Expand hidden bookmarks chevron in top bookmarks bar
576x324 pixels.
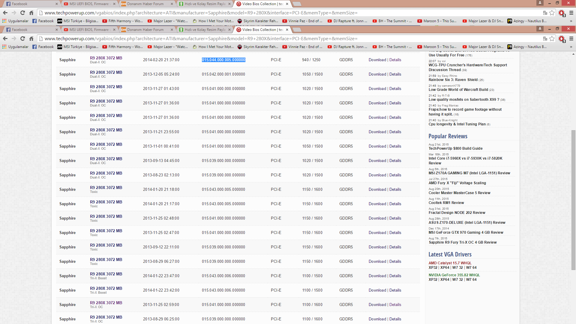(571, 21)
